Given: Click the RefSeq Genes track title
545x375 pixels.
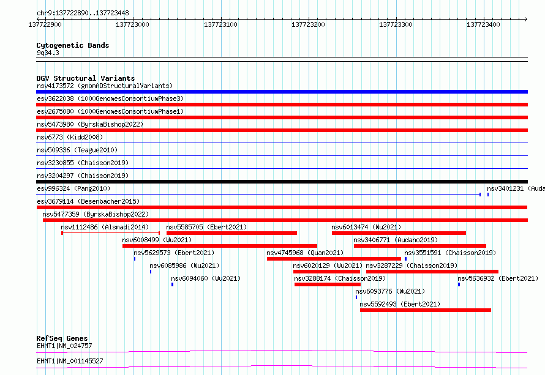Looking at the screenshot, I should [x=62, y=338].
